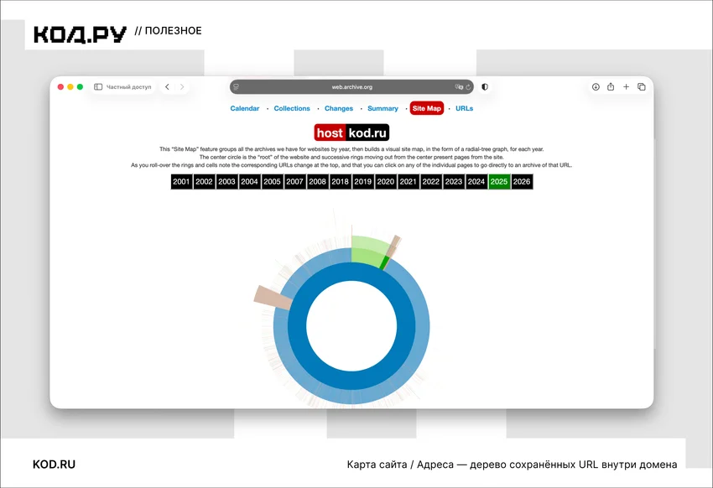Click the КОД.РУ logo heading
The image size is (713, 488).
tap(80, 34)
